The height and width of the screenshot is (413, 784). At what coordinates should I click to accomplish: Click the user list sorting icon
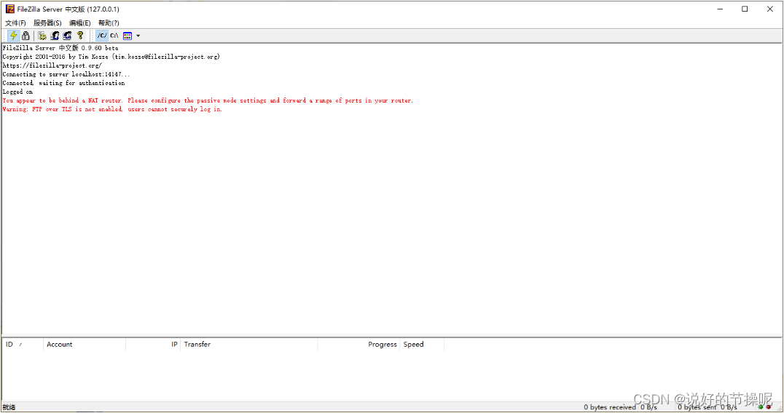[x=128, y=36]
